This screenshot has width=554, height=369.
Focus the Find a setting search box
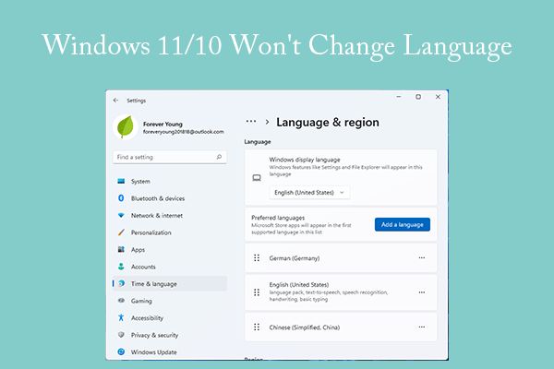(x=170, y=157)
